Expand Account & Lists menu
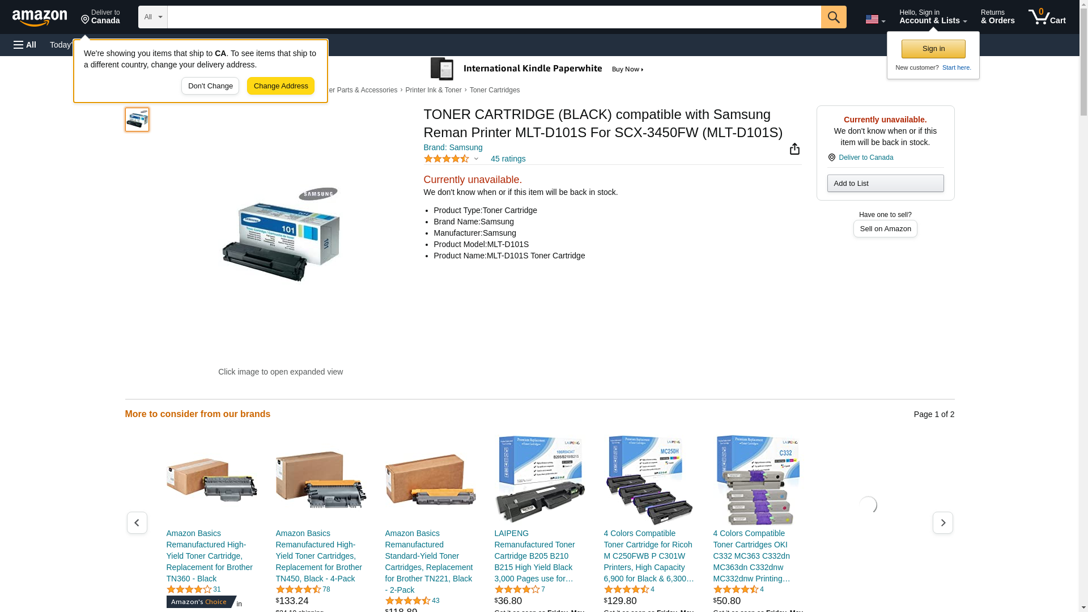 pos(933,17)
